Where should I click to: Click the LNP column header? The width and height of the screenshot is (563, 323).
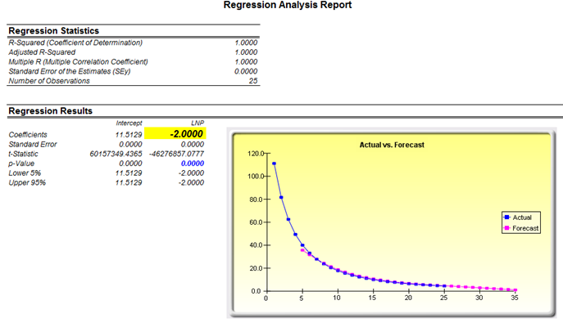198,123
